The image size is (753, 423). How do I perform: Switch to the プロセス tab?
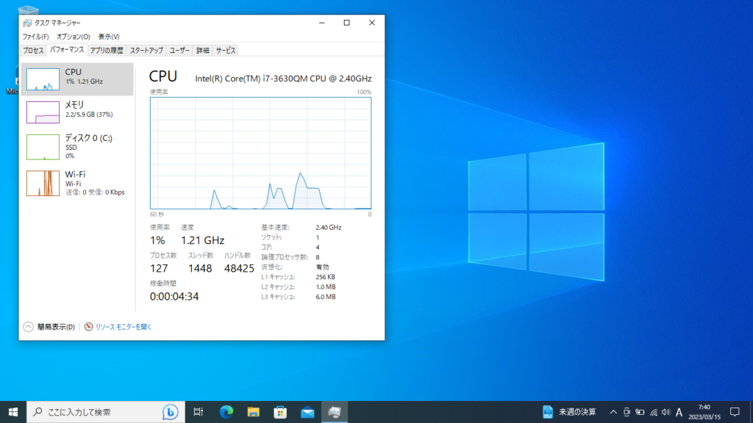(x=33, y=51)
